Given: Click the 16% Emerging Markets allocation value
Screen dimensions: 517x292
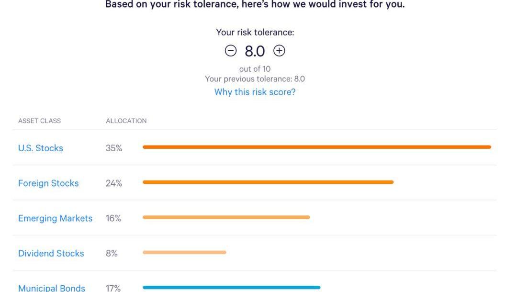Looking at the screenshot, I should [113, 218].
